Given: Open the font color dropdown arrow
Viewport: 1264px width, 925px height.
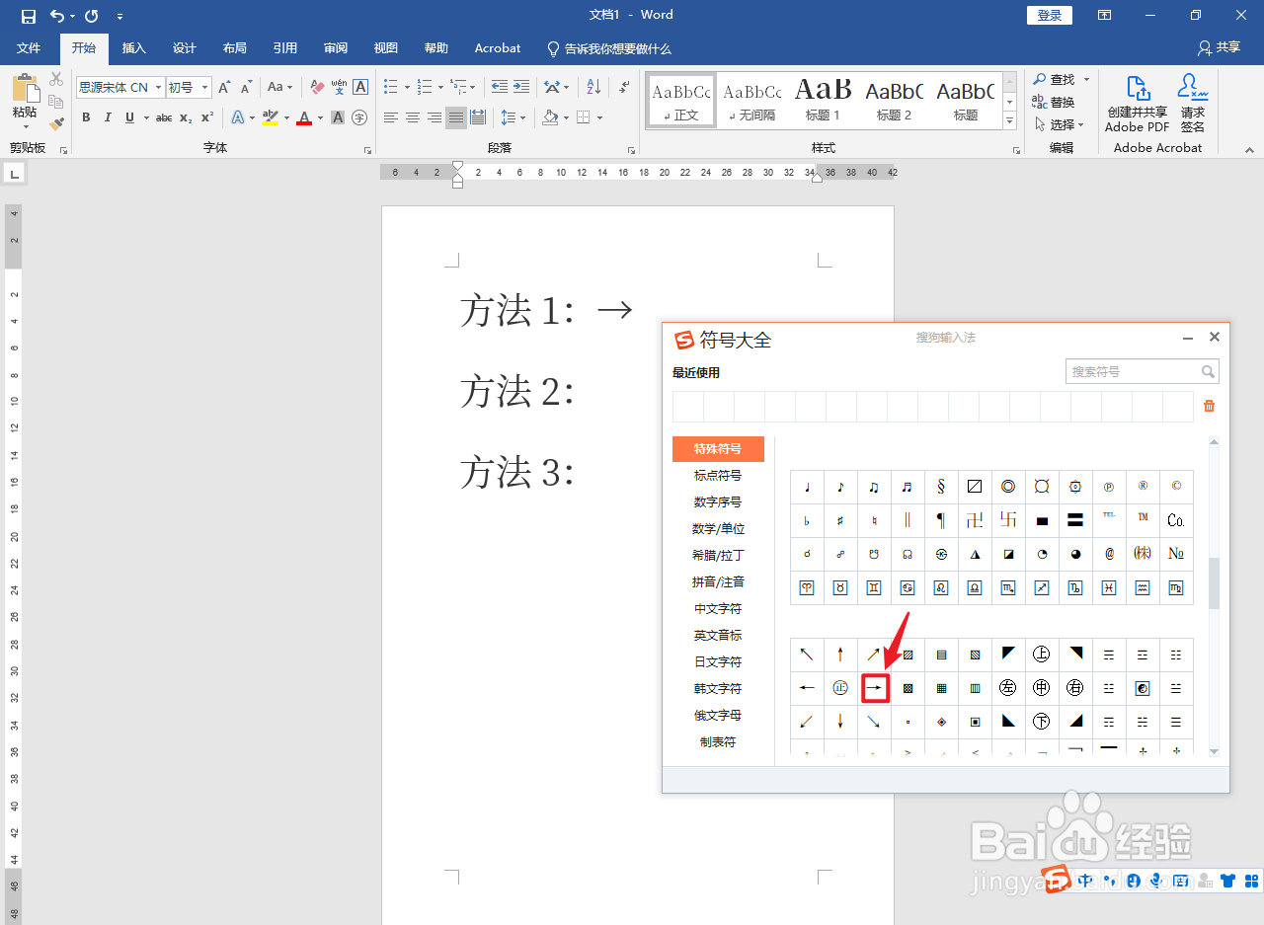Looking at the screenshot, I should [x=319, y=117].
